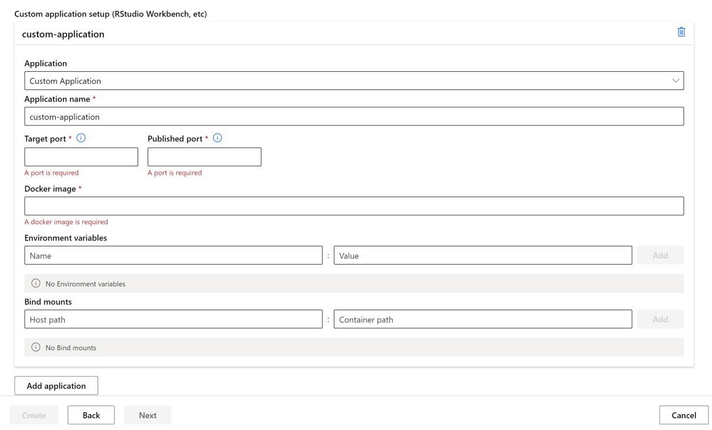Select the Published port input box

pos(204,157)
